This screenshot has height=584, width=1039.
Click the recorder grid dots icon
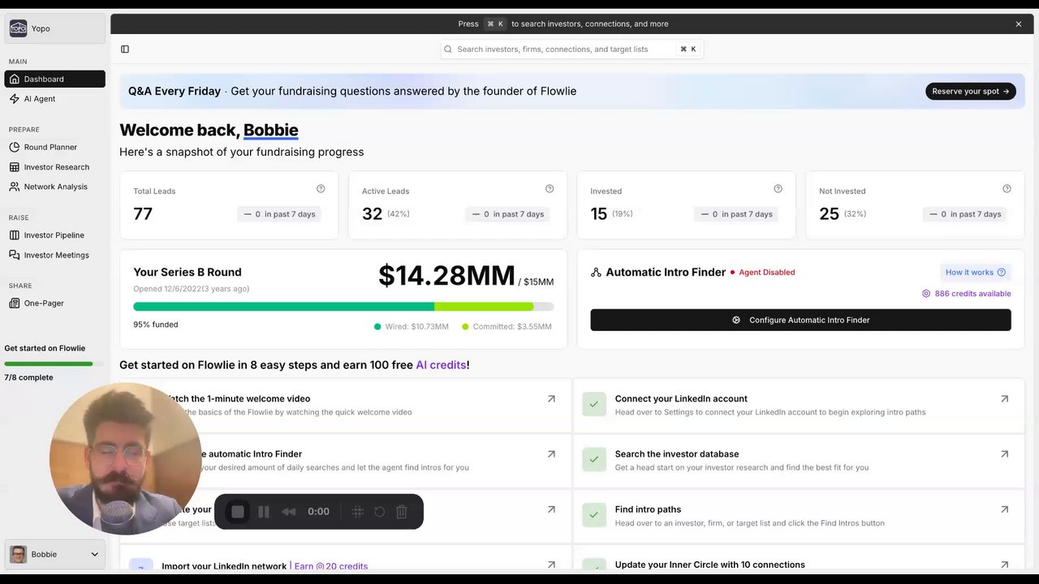(357, 512)
